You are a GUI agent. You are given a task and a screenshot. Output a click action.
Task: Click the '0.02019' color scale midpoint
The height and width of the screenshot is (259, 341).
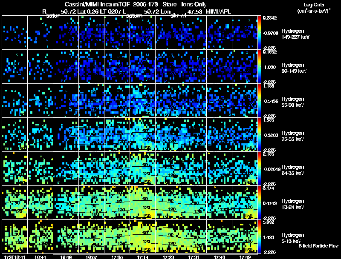pyautogui.click(x=272, y=169)
